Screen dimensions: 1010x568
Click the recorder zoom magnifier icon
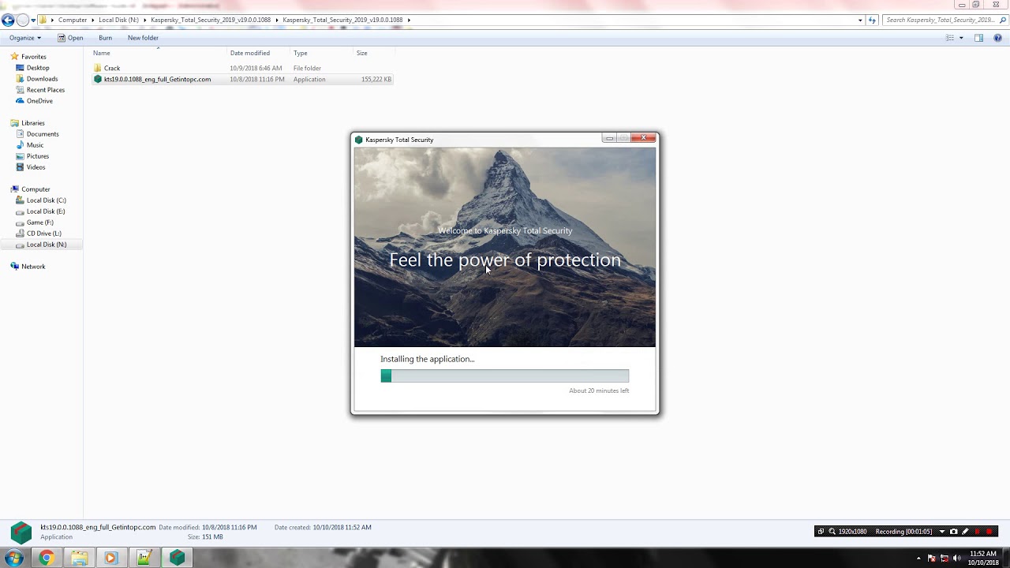[x=832, y=532]
